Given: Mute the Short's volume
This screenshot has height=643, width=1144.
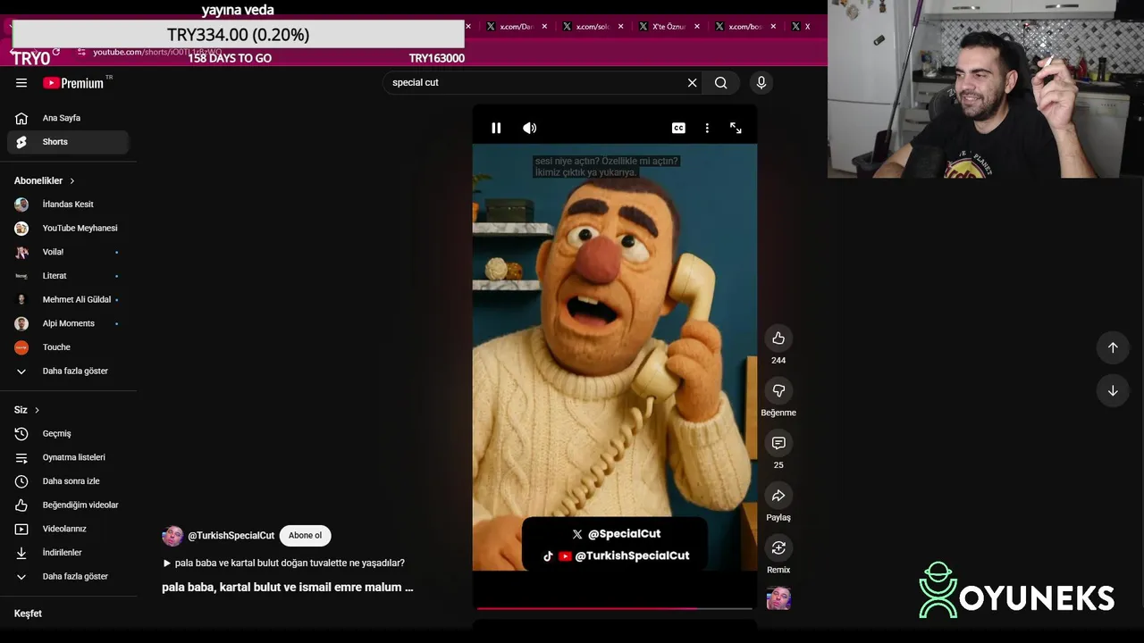Looking at the screenshot, I should coord(530,128).
